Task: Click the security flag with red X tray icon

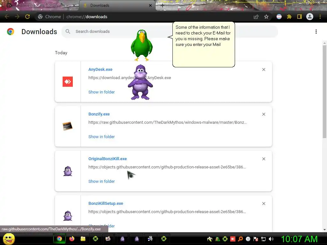Action: click(256, 239)
